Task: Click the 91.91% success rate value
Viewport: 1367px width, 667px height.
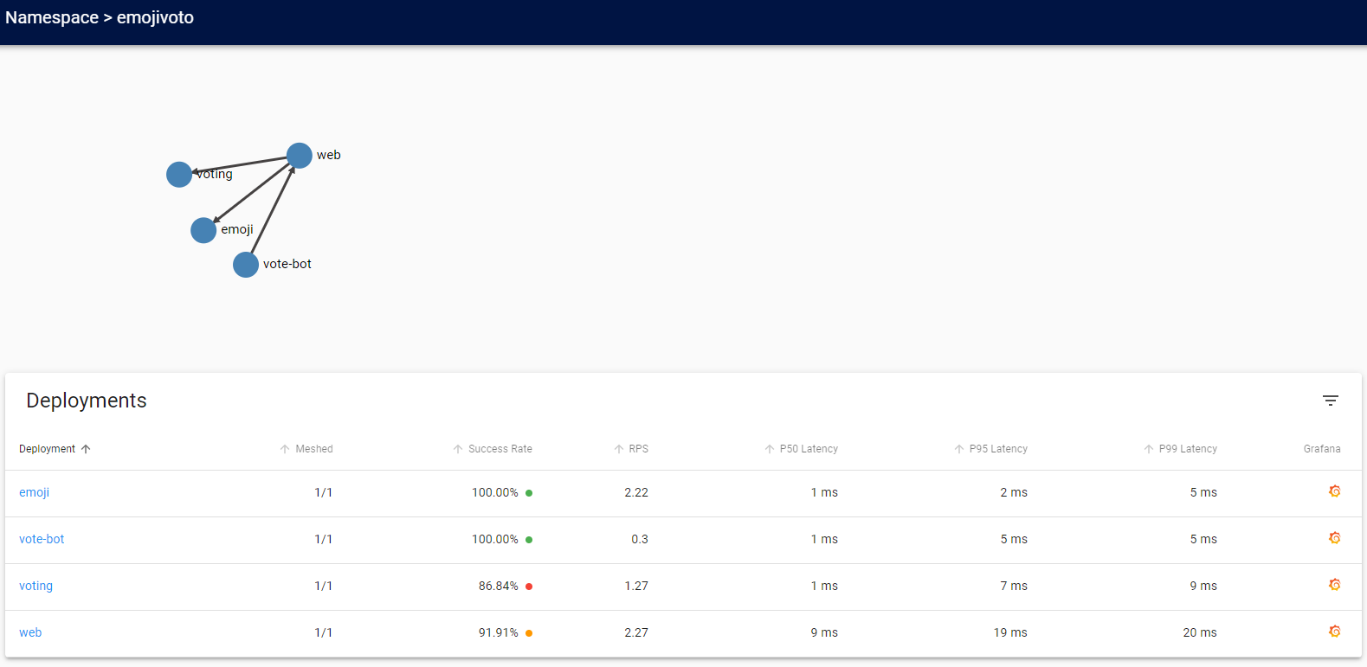Action: pyautogui.click(x=499, y=632)
